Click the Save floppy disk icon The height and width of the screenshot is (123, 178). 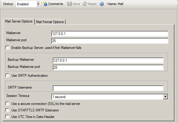69,4
